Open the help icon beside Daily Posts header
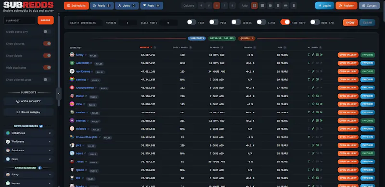 (x=191, y=48)
